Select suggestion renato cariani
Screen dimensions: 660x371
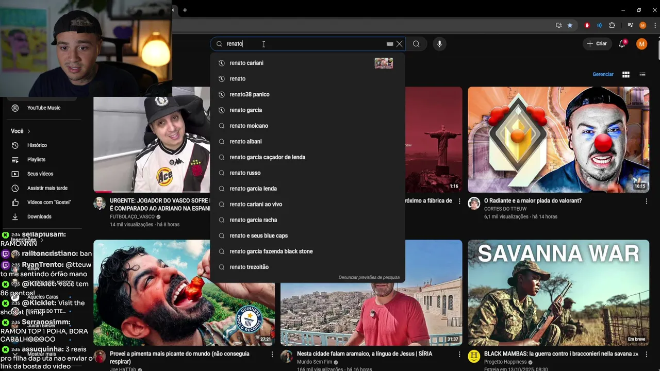coord(307,63)
